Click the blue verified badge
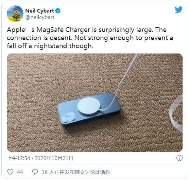This screenshot has height=180, width=189. tap(58, 11)
